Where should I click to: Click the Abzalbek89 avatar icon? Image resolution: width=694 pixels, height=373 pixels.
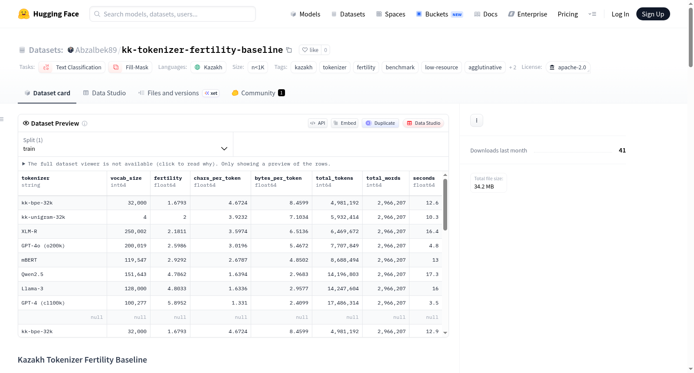point(71,50)
